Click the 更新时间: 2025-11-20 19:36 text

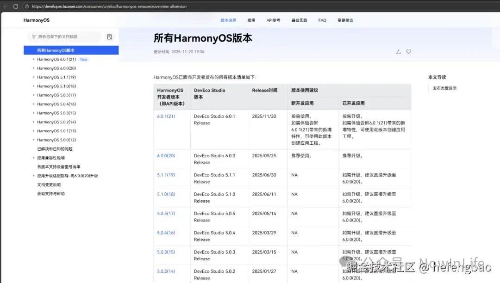pyautogui.click(x=179, y=52)
